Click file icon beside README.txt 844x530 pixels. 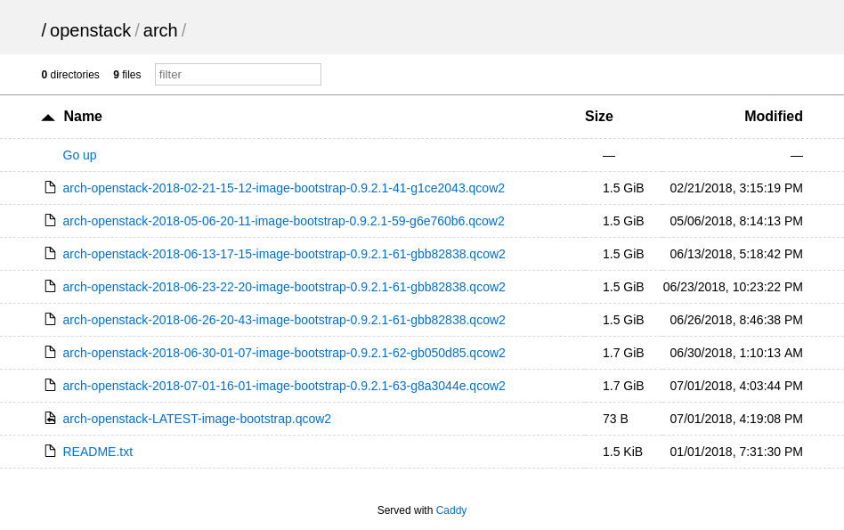point(50,451)
